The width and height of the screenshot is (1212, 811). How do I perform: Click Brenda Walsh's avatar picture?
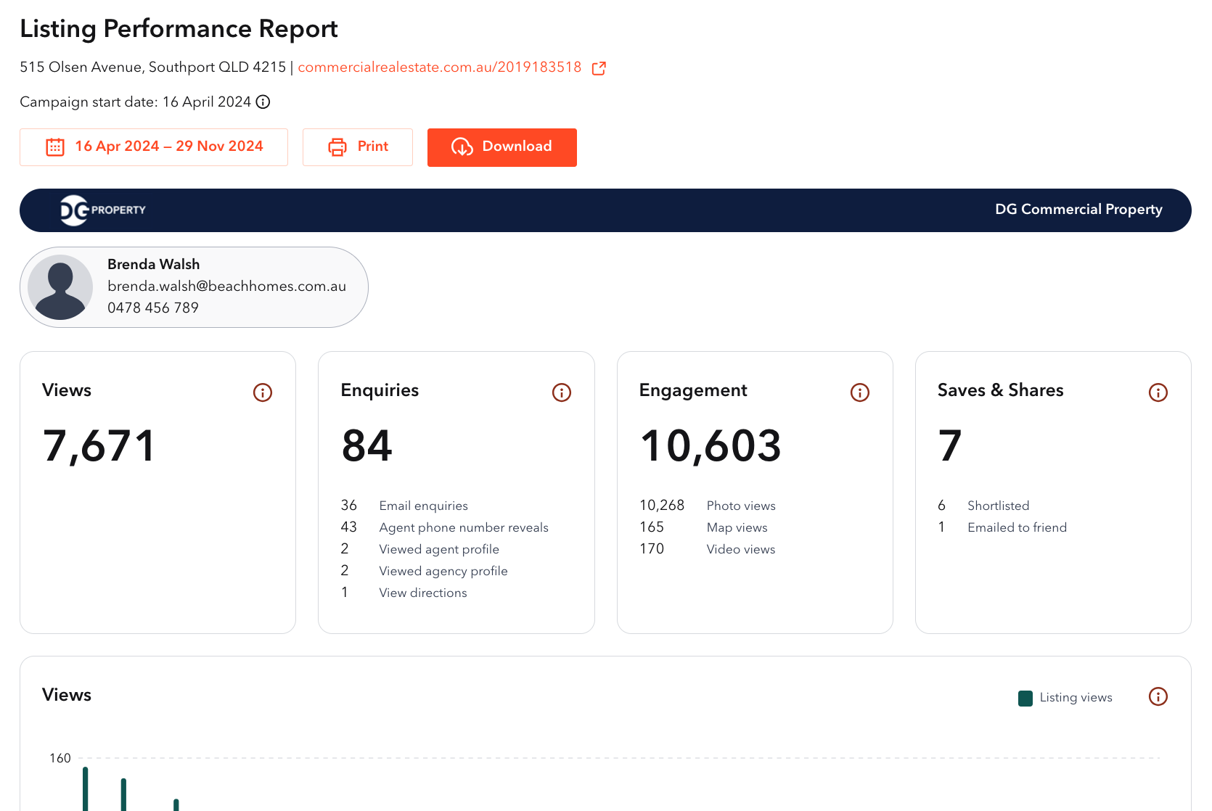click(60, 287)
